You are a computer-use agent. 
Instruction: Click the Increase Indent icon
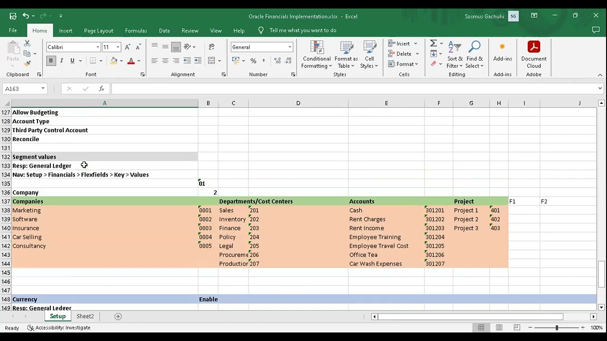tap(198, 61)
